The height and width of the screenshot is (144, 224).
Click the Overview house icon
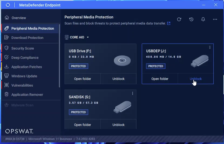[7, 17]
